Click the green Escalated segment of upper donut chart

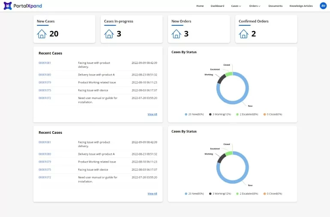pos(229,74)
